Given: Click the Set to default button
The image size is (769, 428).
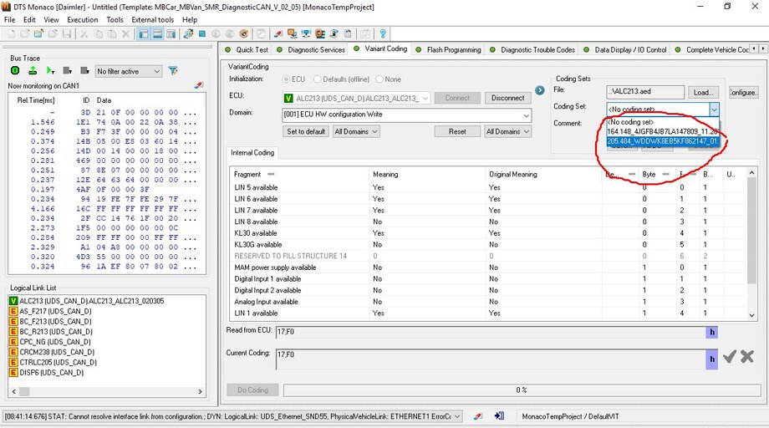Looking at the screenshot, I should click(306, 131).
